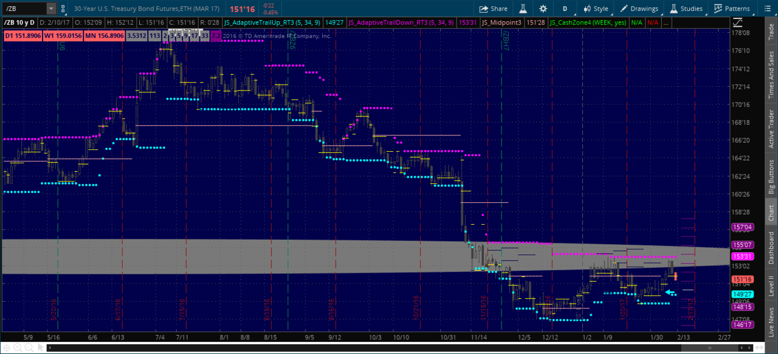Click the 153'31 magenta price label

click(x=743, y=256)
